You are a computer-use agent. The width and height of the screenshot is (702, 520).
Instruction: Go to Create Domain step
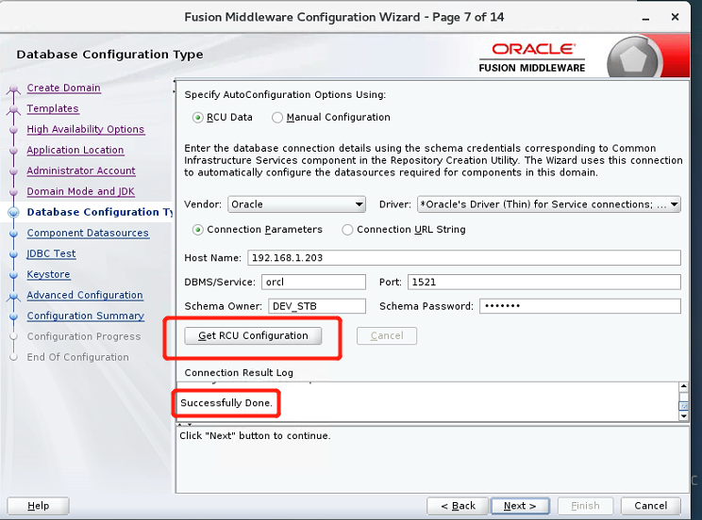point(63,88)
